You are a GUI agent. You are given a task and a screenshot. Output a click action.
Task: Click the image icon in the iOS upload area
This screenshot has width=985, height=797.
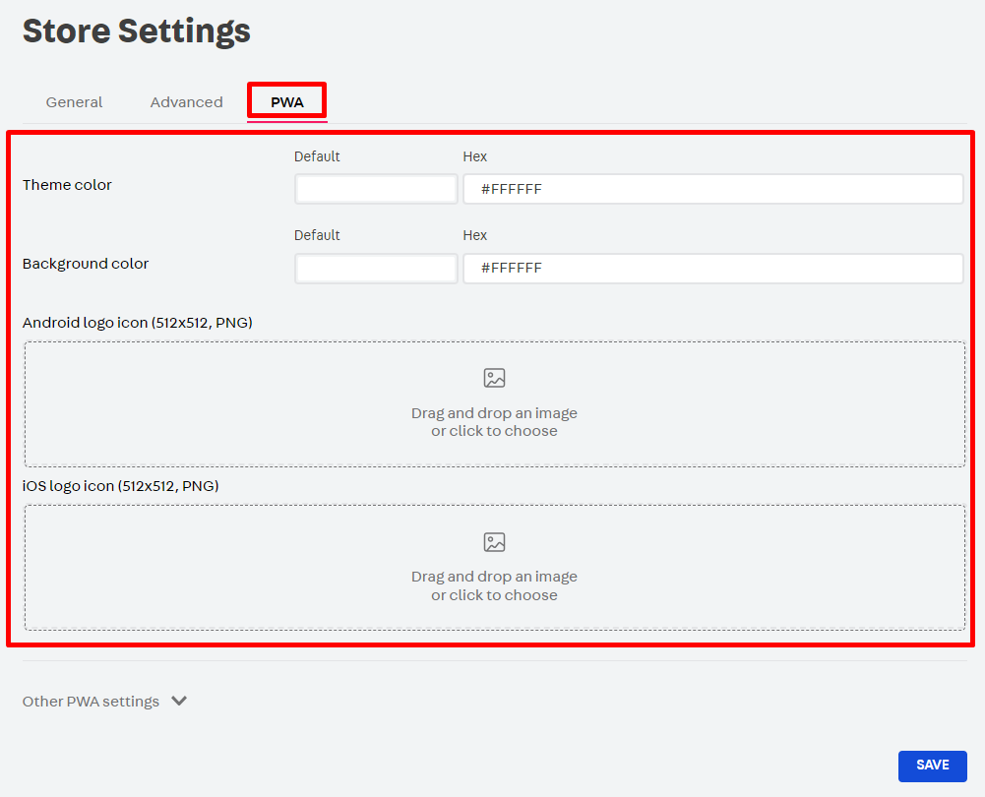coord(494,542)
